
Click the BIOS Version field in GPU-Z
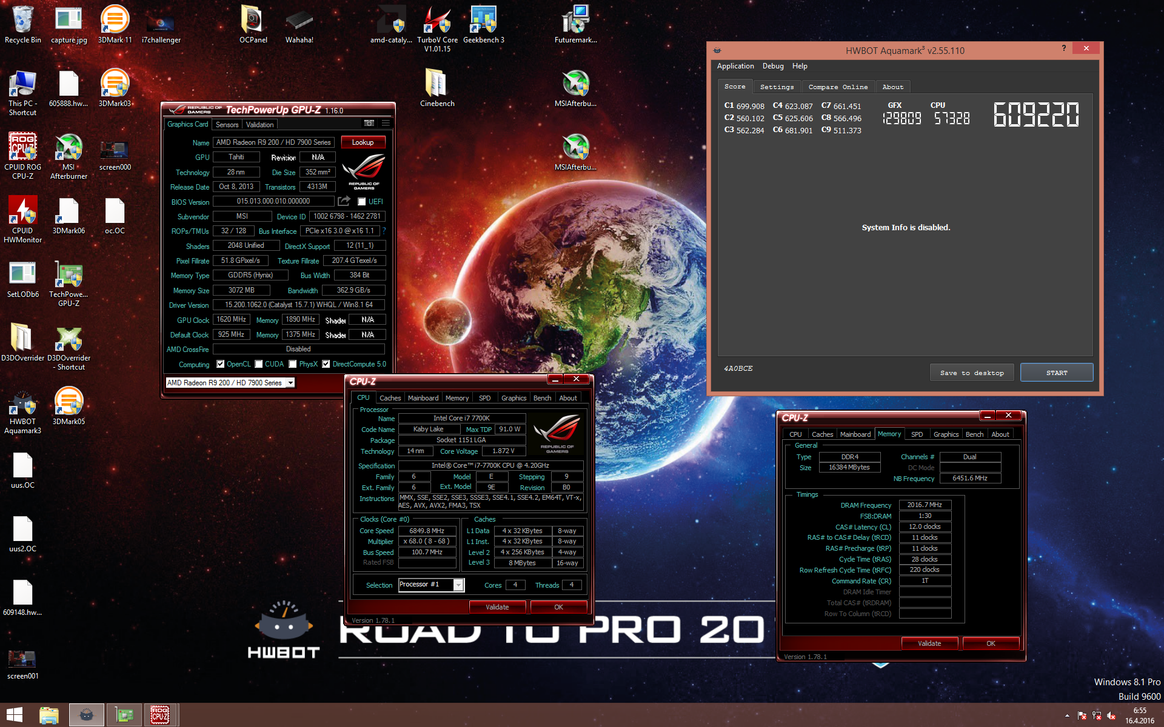point(273,201)
